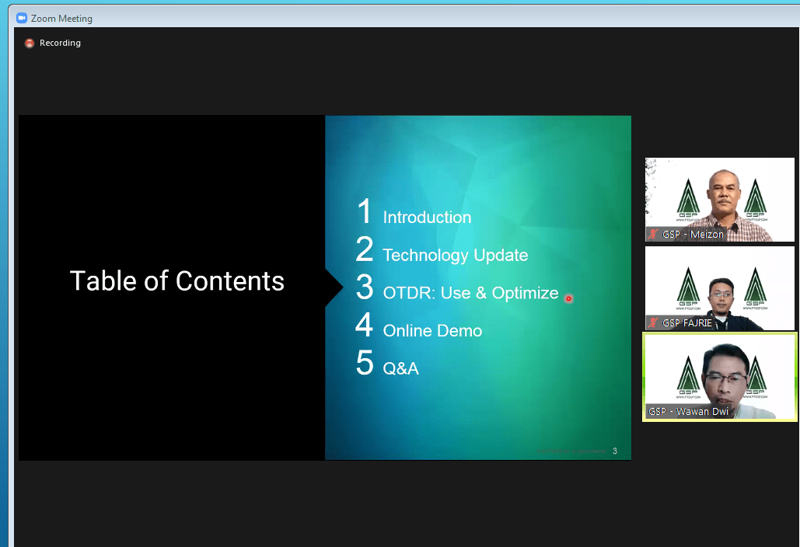Click the red Recording indicator icon
This screenshot has width=800, height=547.
pos(30,44)
